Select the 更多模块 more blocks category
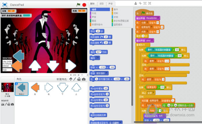202x124 pixels. pos(117,25)
